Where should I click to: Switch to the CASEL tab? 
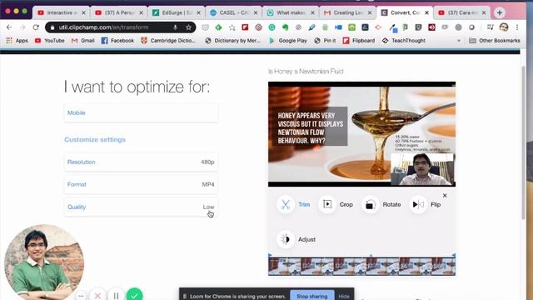(233, 12)
